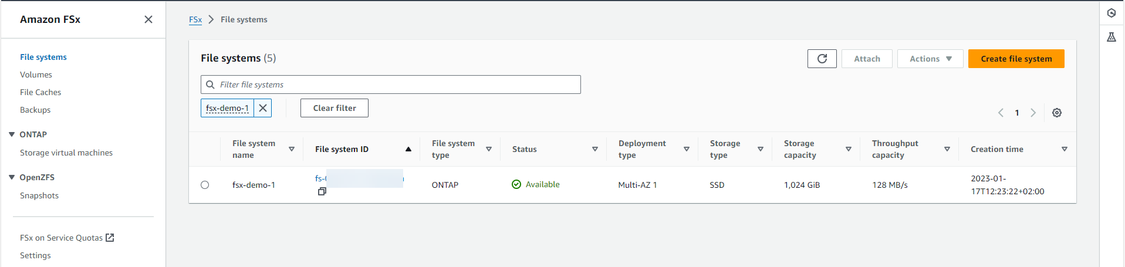The image size is (1125, 267).
Task: Open Storage virtual machines in sidebar
Action: click(x=66, y=153)
